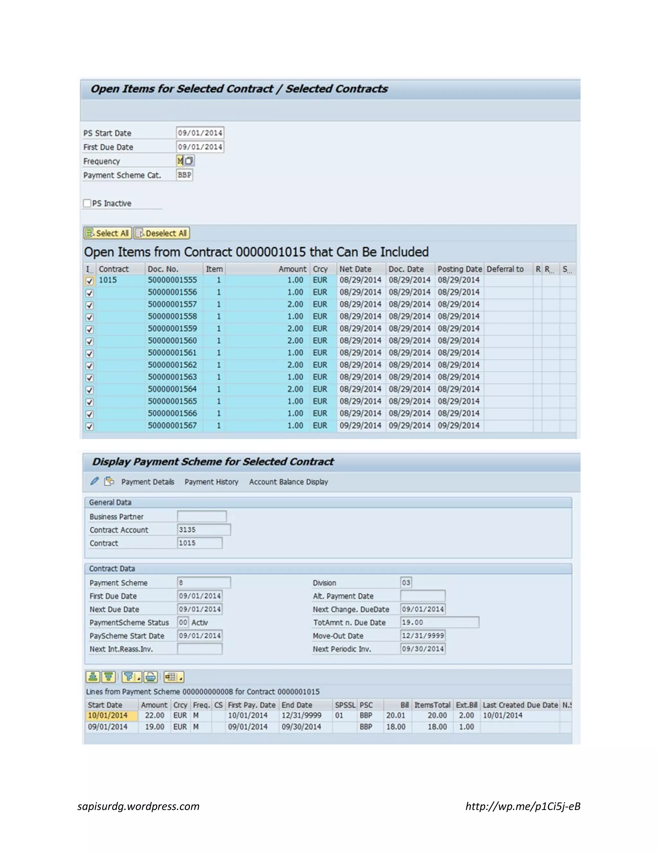The height and width of the screenshot is (852, 658).
Task: Uncheck the row for document 50000001555
Action: point(90,281)
